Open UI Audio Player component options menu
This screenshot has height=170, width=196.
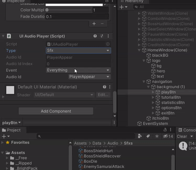click(x=108, y=36)
